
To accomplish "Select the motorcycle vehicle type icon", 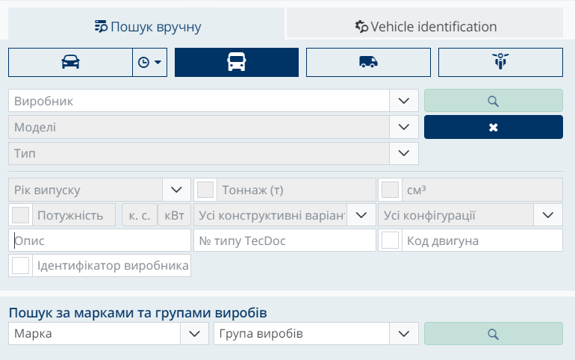I will (x=500, y=63).
